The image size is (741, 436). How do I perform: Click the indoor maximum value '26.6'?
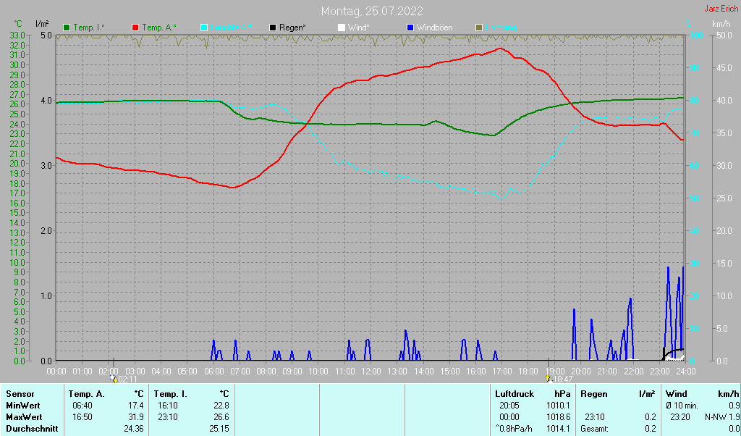[221, 418]
